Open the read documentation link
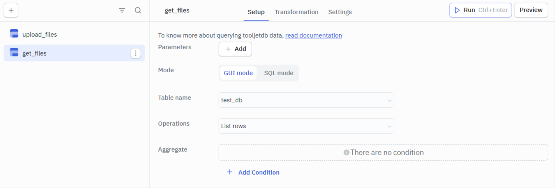The height and width of the screenshot is (188, 555). (x=313, y=36)
